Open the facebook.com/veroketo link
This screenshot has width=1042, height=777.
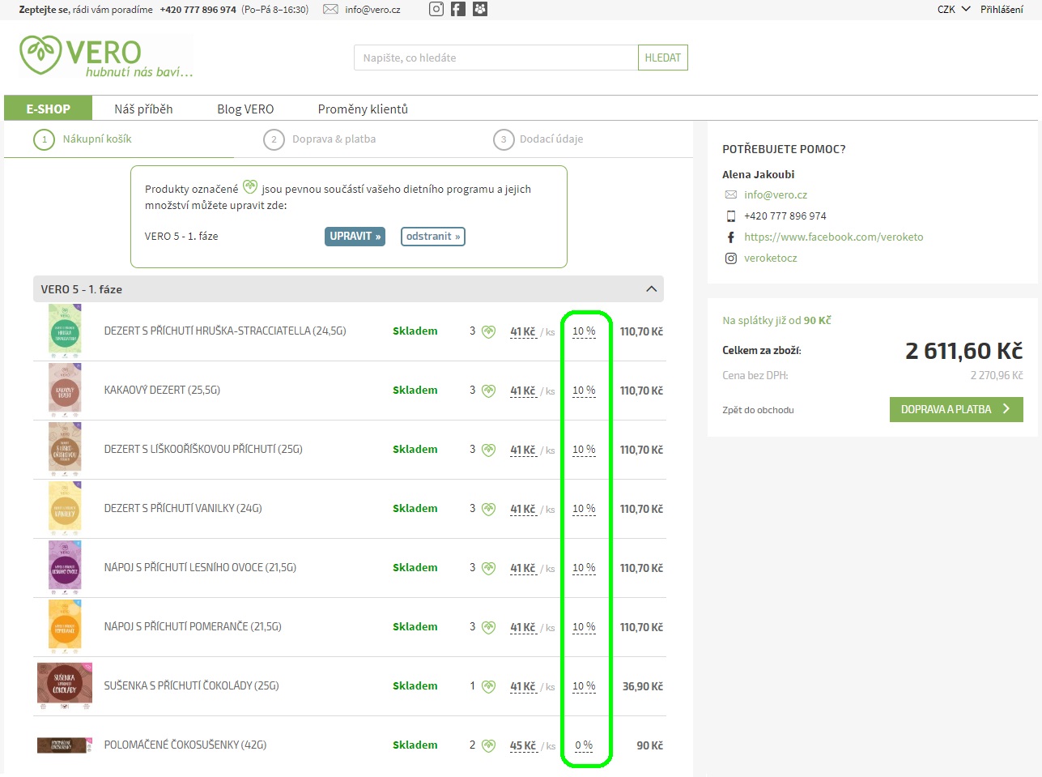(833, 237)
